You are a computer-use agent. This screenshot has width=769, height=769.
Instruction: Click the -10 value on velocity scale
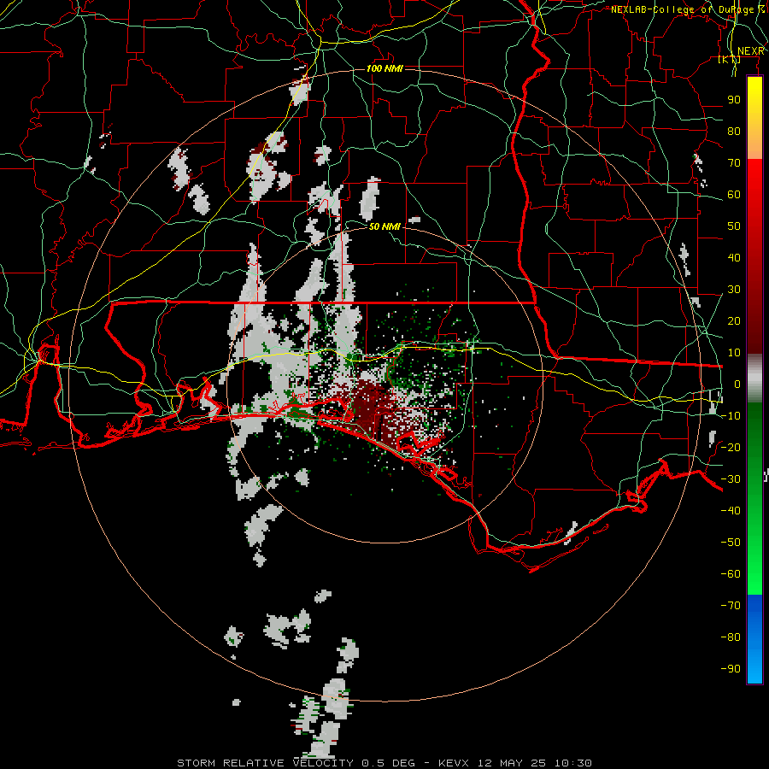tap(731, 416)
